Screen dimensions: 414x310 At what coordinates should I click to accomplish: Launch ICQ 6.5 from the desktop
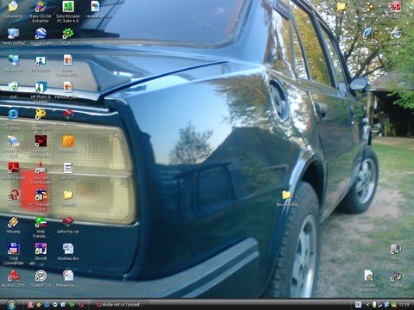(x=68, y=37)
